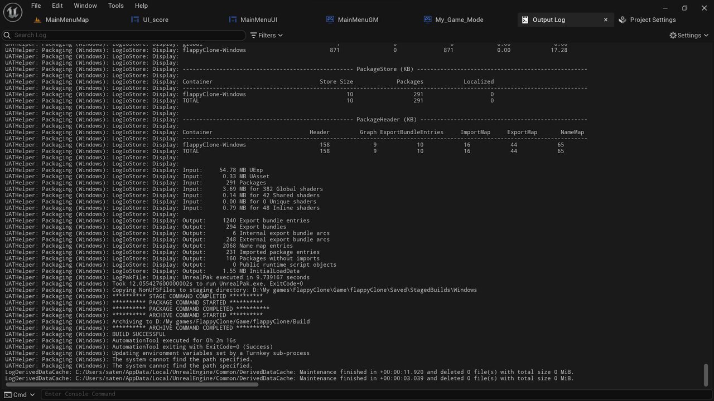Click the 'PackageStore (KB)' header line

point(296,69)
